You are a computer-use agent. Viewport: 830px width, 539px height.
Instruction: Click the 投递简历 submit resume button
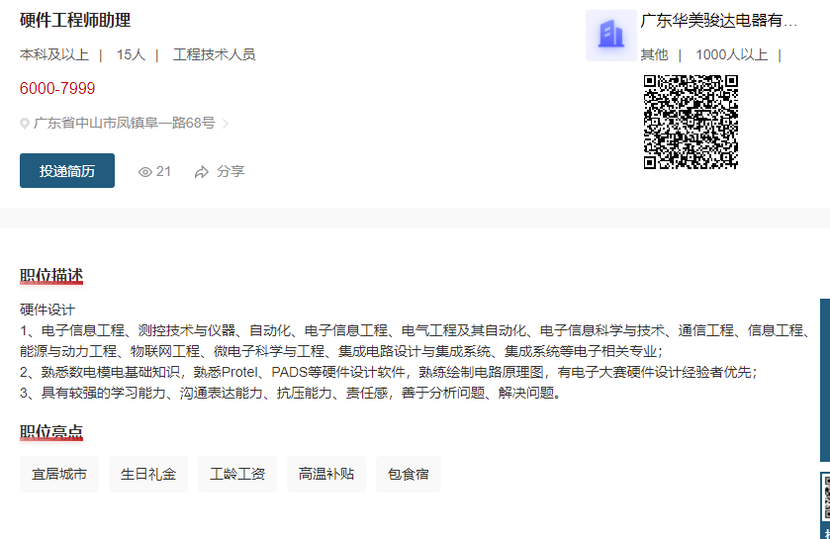pos(67,170)
